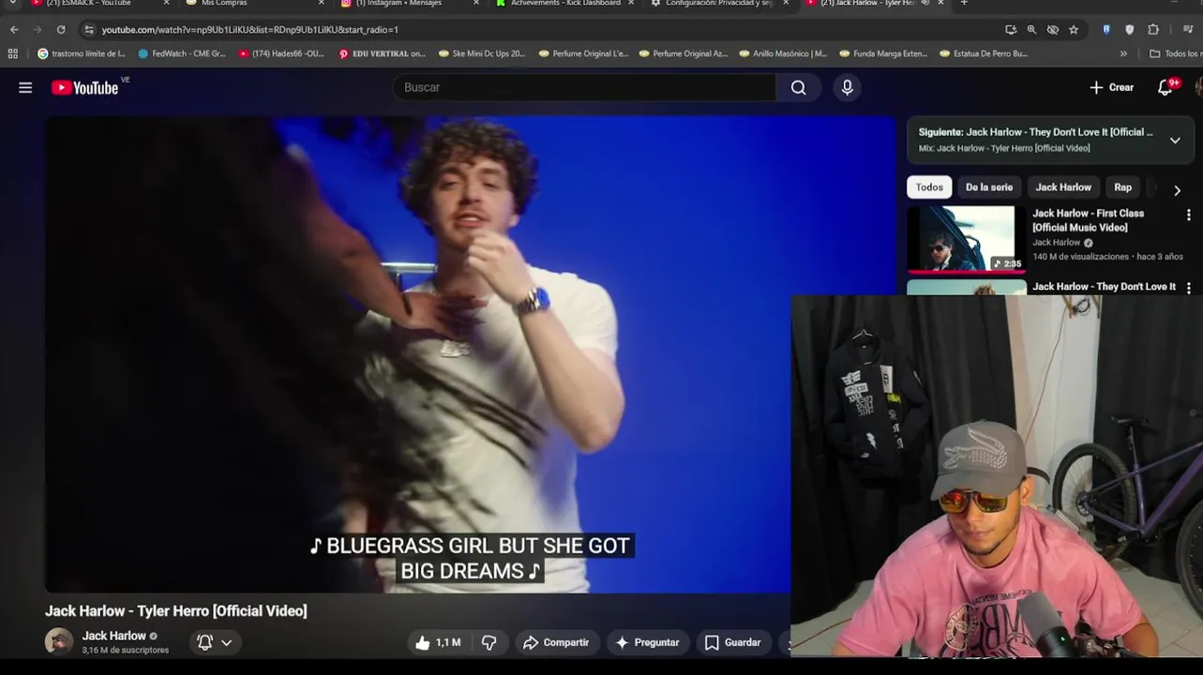
Task: Open Jack Harlow - They Don't Love It title
Action: pyautogui.click(x=1104, y=287)
